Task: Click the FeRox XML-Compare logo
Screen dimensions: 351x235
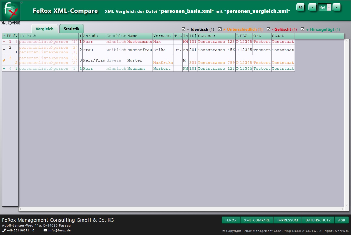Action: point(11,11)
